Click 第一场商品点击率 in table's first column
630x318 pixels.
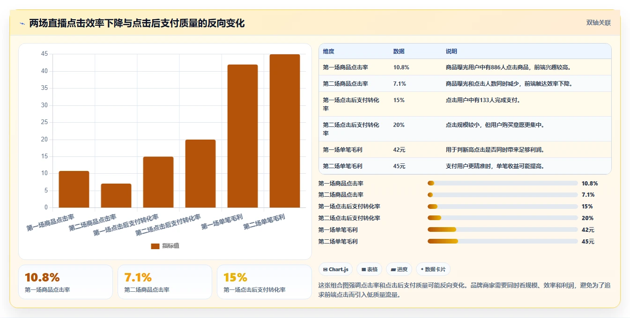pos(346,67)
